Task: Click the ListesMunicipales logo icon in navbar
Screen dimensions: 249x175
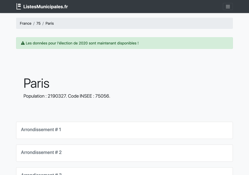Action: pos(19,7)
